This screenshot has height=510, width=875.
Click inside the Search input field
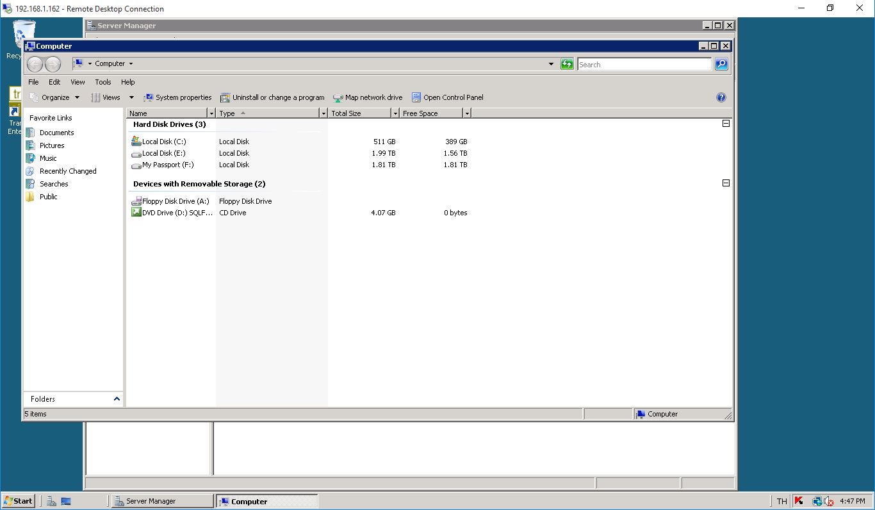tap(644, 64)
